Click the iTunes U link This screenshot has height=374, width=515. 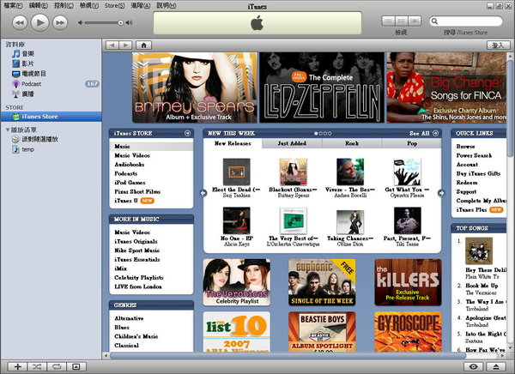point(126,201)
